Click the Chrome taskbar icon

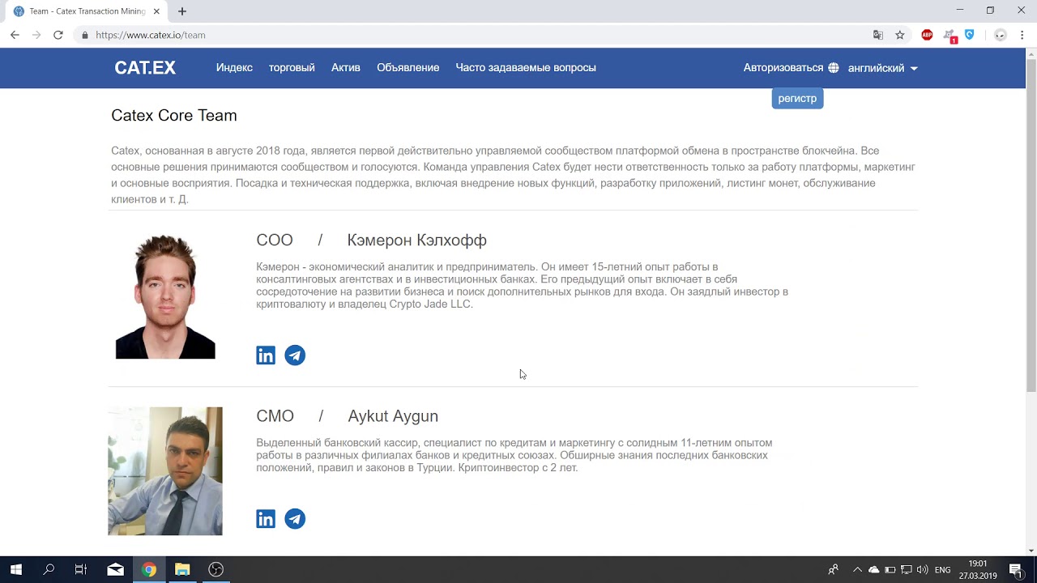pyautogui.click(x=149, y=569)
